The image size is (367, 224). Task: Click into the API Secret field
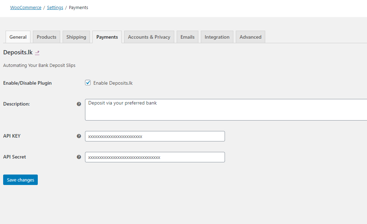155,157
